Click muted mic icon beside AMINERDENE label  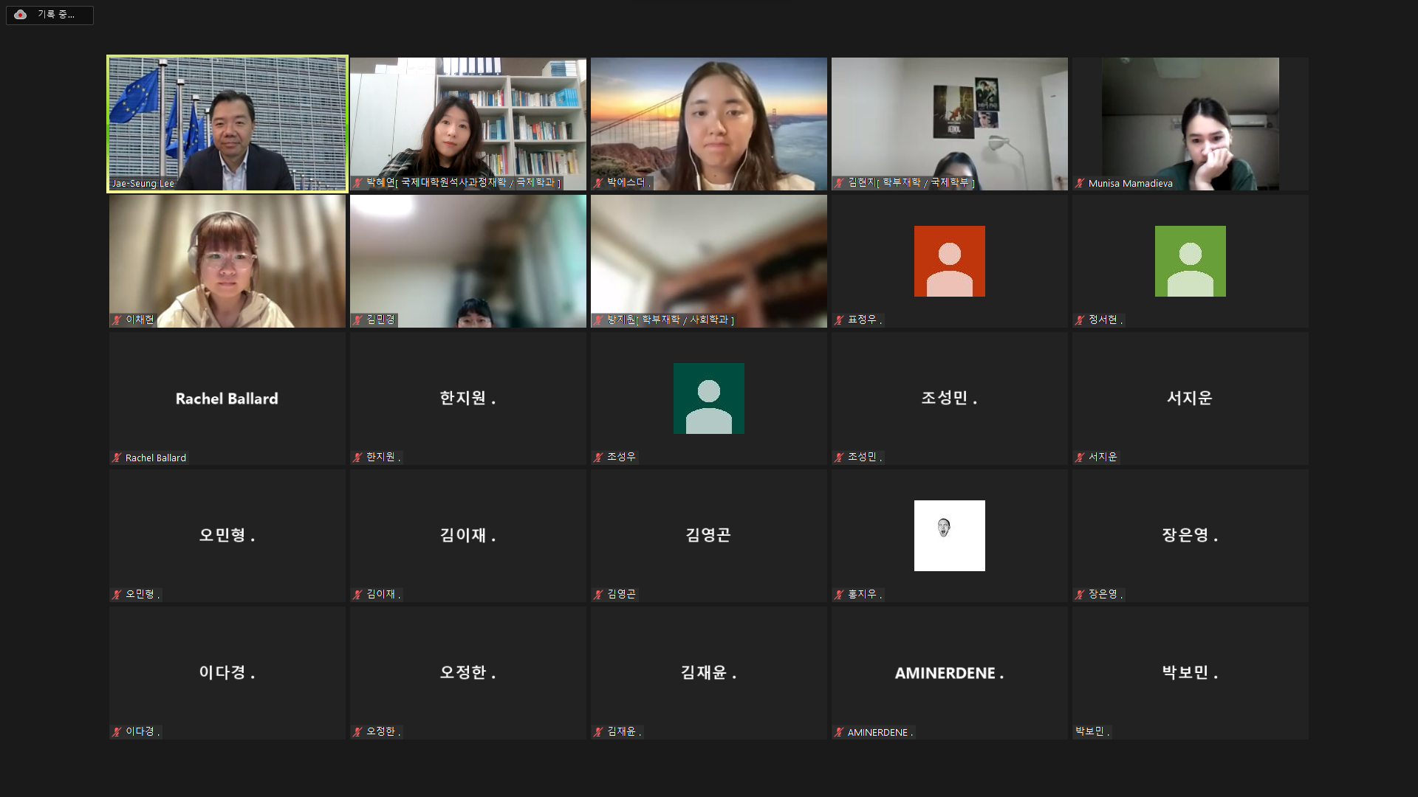(839, 732)
